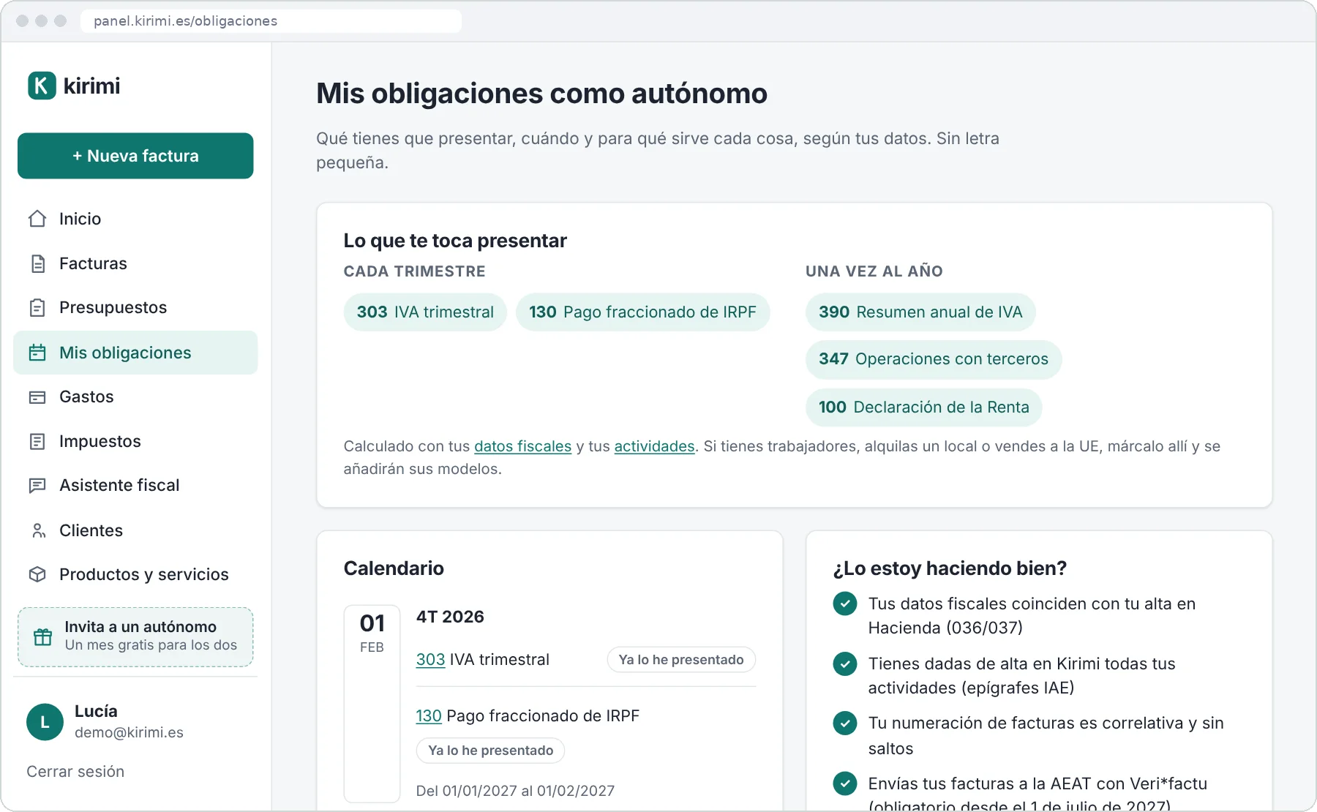Click the '¿Lo estoy haciendo bien?' heading
The width and height of the screenshot is (1317, 812).
coord(950,568)
